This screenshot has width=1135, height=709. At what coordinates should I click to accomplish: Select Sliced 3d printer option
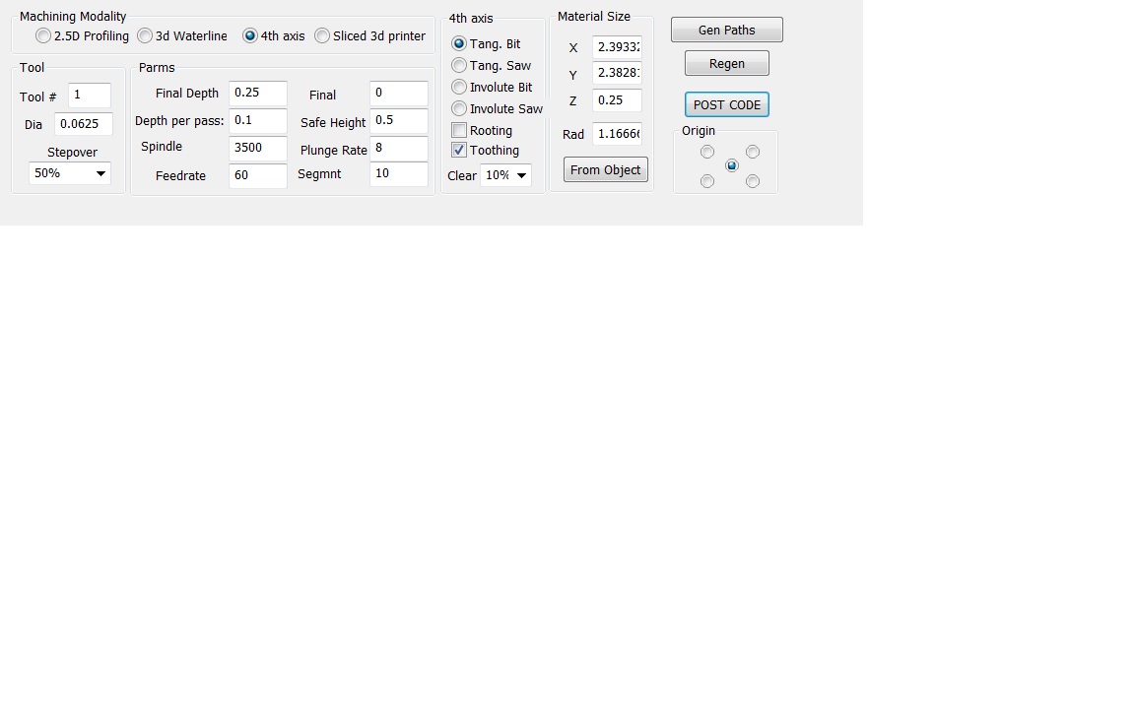pos(322,36)
